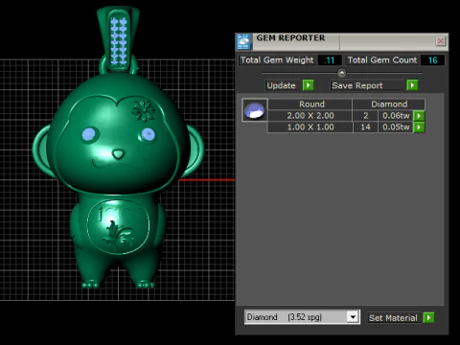The width and height of the screenshot is (460, 345).
Task: Click the green arrow beside Update
Action: click(x=309, y=85)
